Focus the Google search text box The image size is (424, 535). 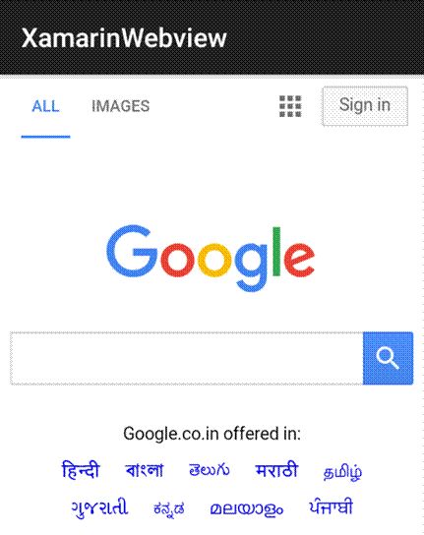(187, 358)
